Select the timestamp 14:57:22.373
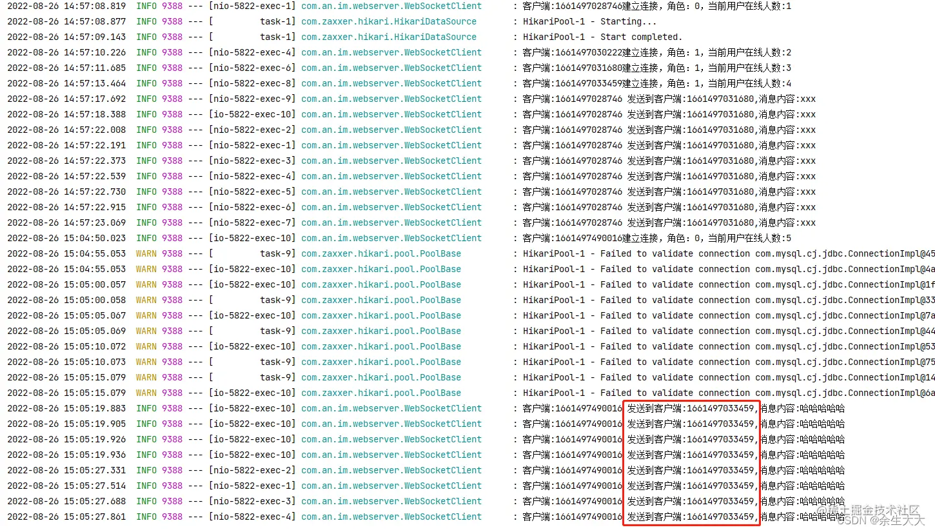935x532 pixels. (95, 161)
